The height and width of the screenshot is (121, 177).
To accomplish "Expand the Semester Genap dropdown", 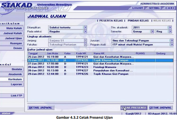I will pyautogui.click(x=153, y=32).
